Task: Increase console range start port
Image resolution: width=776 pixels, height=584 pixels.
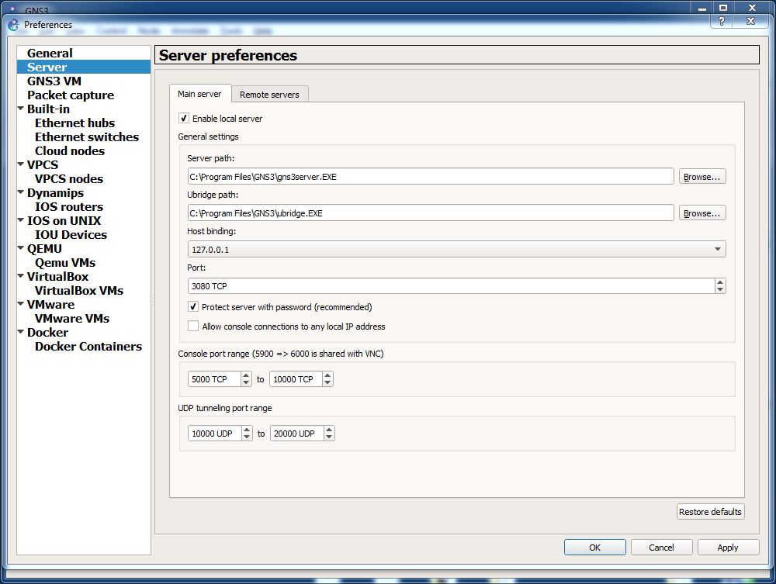Action: [246, 375]
